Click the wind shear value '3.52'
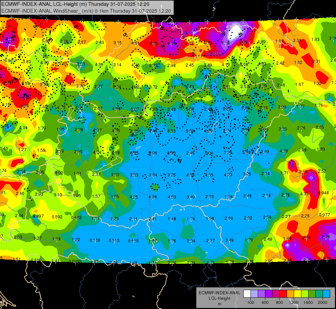Viewport: 336px width, 309px height. click(x=115, y=174)
